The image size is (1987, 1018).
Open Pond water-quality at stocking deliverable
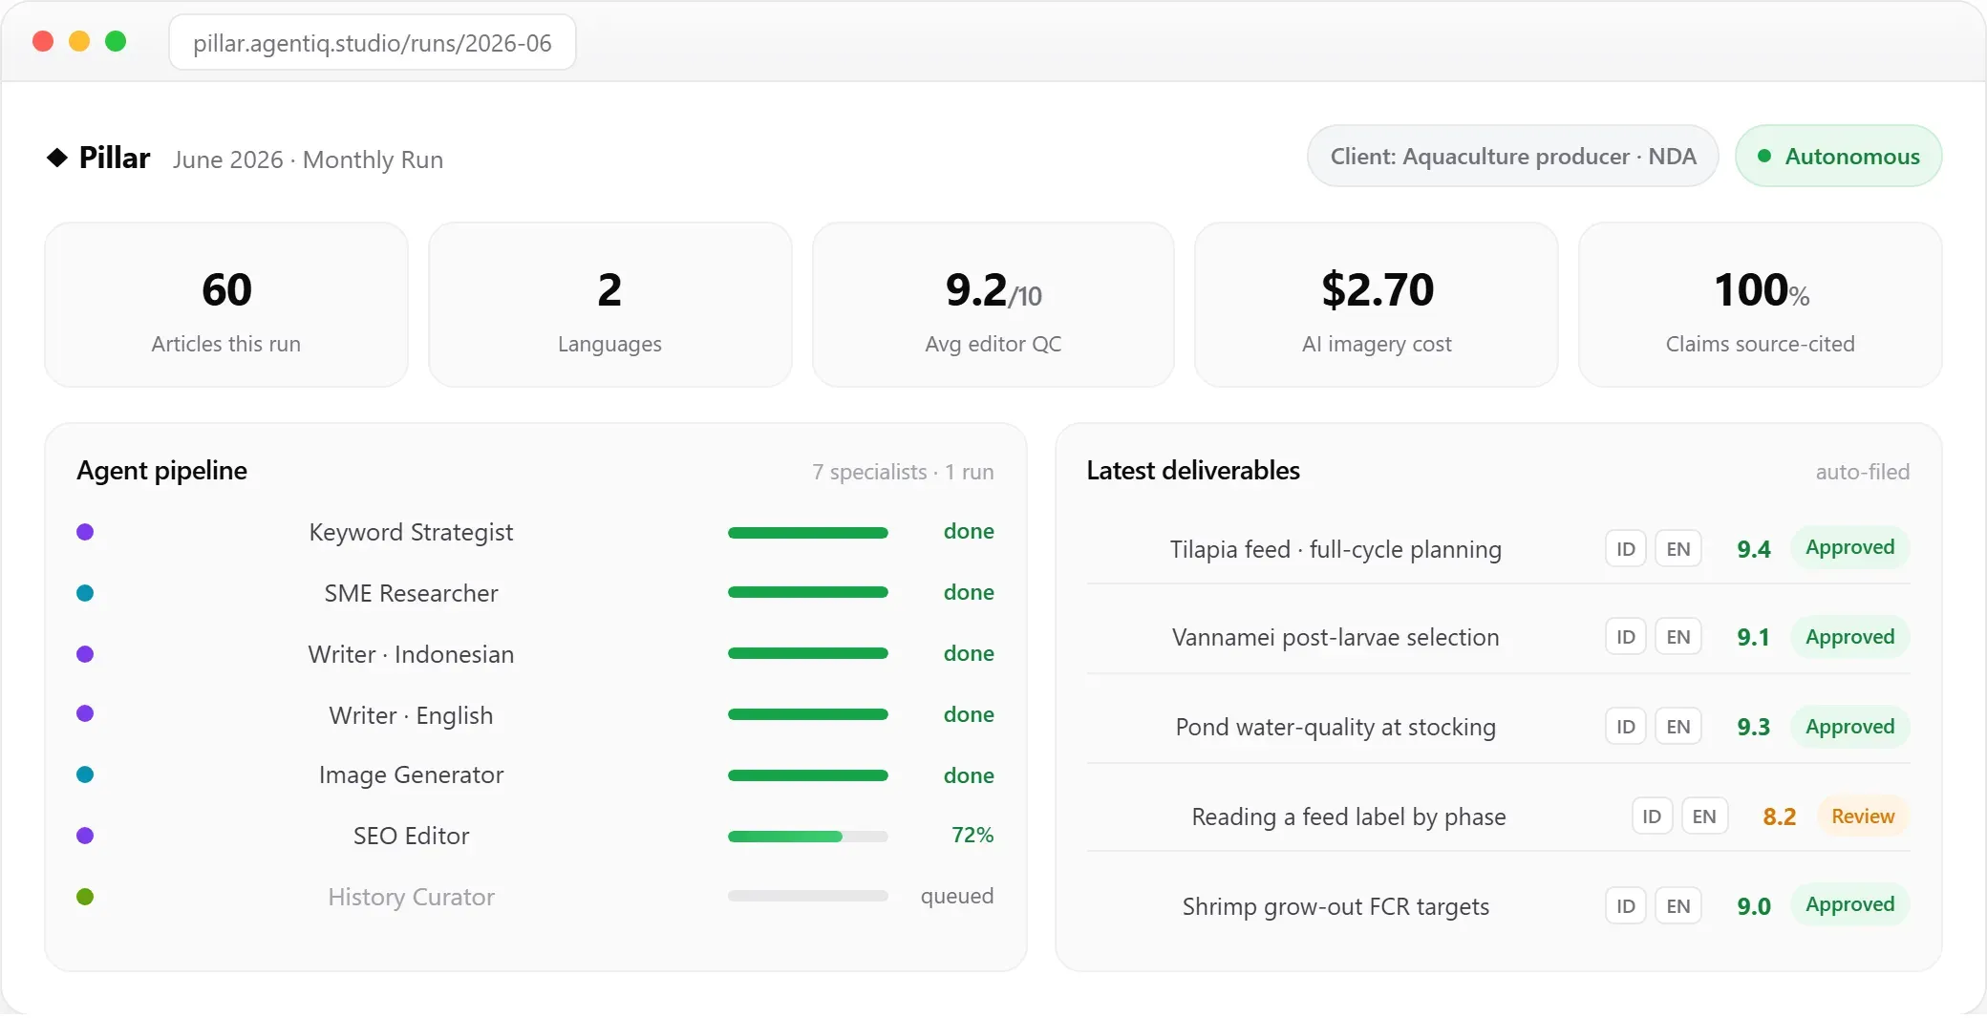[1335, 727]
